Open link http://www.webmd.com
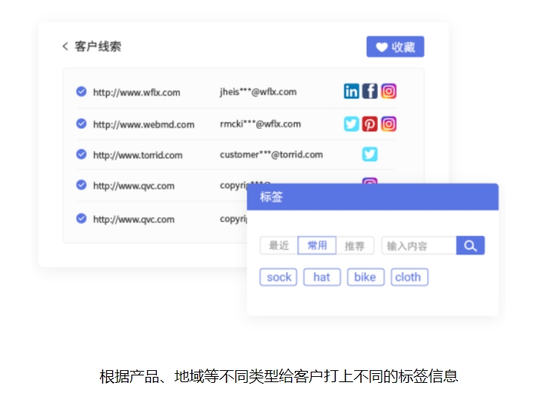 [144, 125]
